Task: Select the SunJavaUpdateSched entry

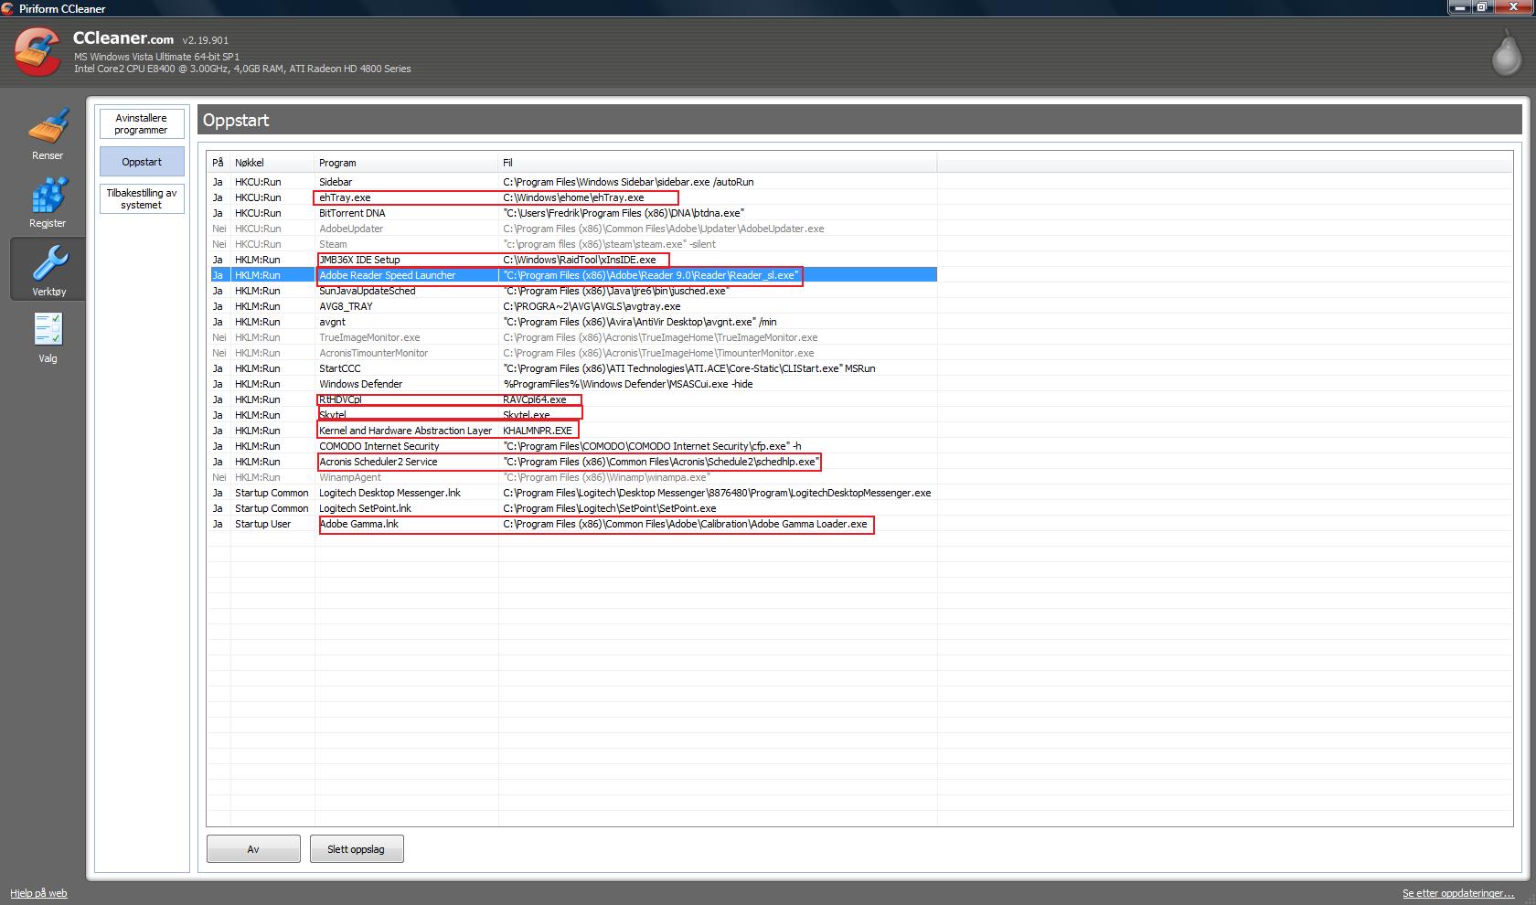Action: pyautogui.click(x=572, y=291)
